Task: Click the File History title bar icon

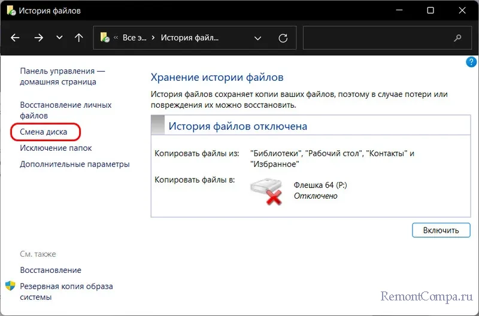Action: coord(11,10)
